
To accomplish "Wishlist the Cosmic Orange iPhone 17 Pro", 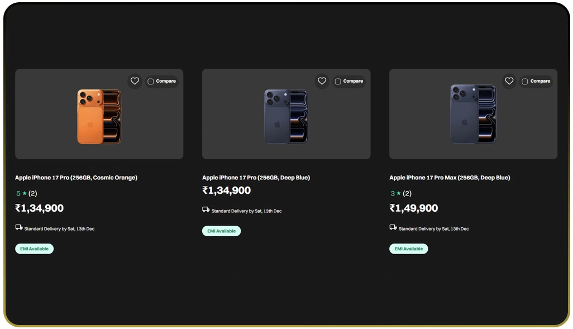I will coord(135,81).
